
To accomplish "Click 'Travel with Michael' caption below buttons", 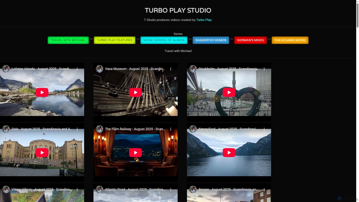I will click(x=178, y=51).
